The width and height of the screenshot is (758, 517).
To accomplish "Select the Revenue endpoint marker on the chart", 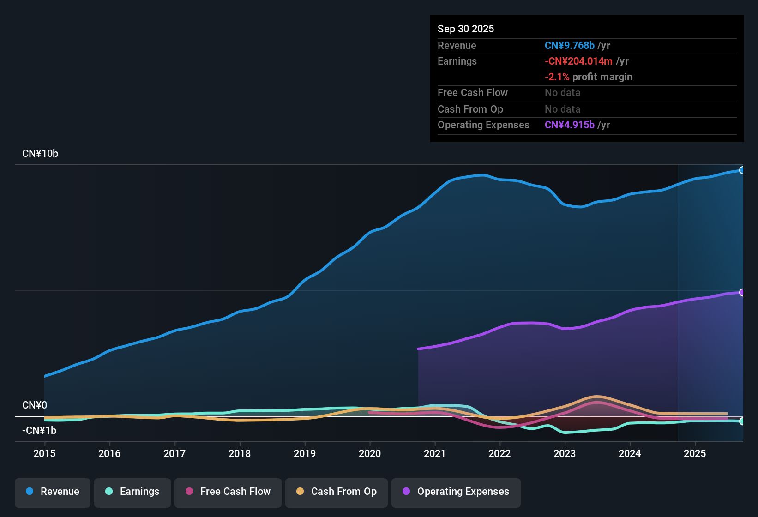I will pos(742,170).
